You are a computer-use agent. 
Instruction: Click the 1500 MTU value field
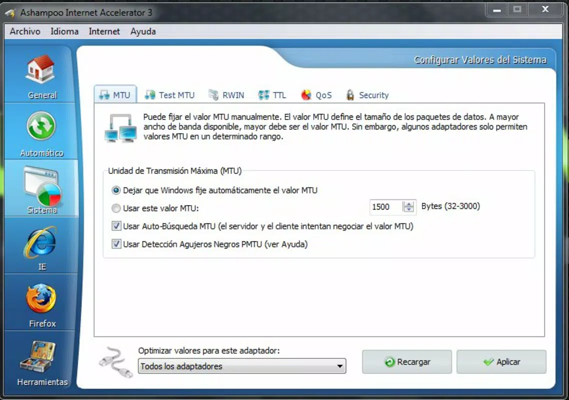(x=386, y=206)
